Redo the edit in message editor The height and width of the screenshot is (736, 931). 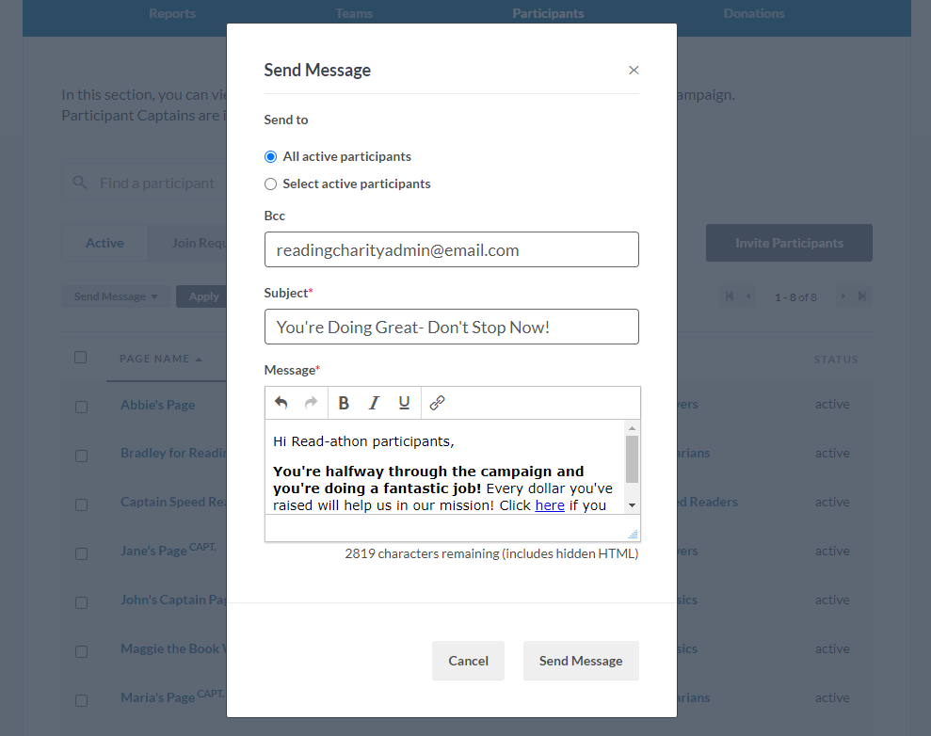tap(312, 403)
